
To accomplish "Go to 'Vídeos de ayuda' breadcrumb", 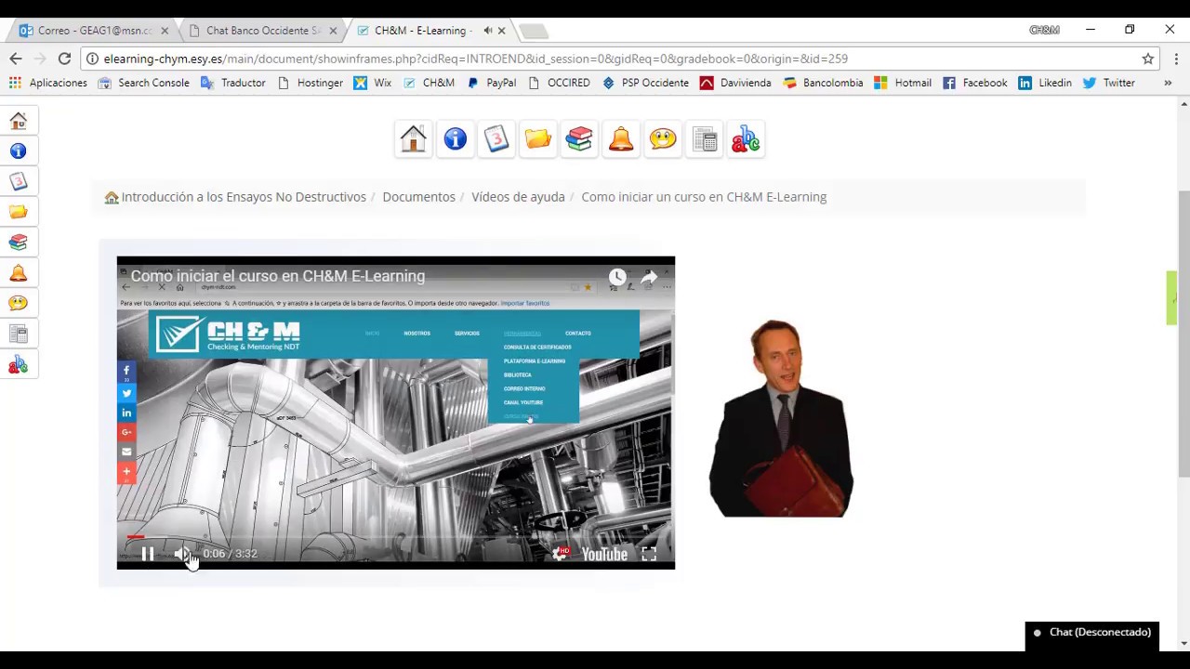I will (x=518, y=197).
